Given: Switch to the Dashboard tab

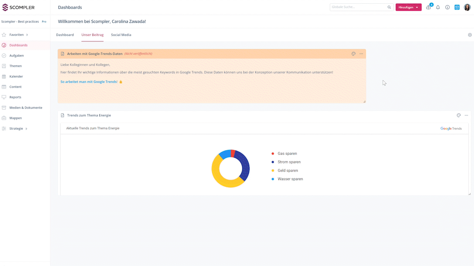Looking at the screenshot, I should 65,34.
